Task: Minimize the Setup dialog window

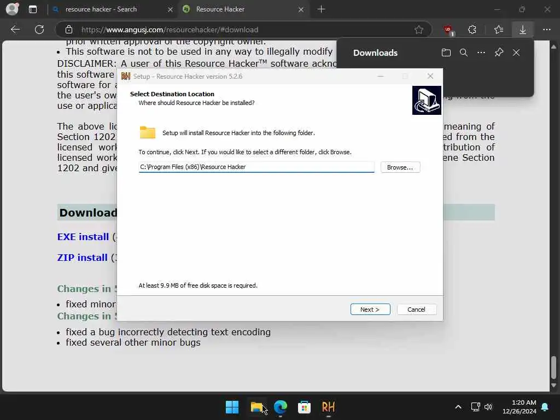Action: click(x=381, y=76)
